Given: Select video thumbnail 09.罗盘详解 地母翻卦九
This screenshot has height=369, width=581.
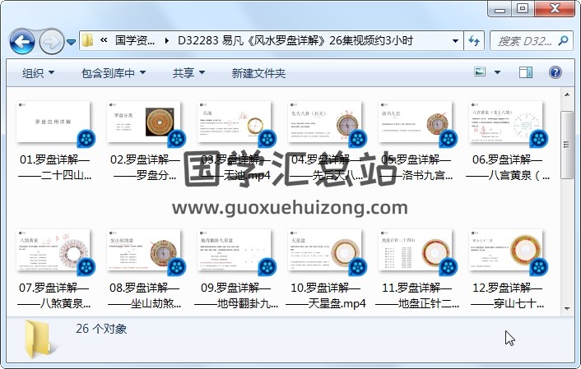Looking at the screenshot, I should [235, 250].
